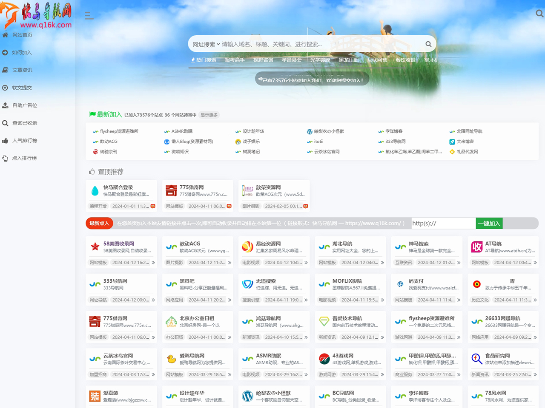The height and width of the screenshot is (408, 545).
Task: Click the hamburger menu toggle icon
Action: [x=89, y=16]
